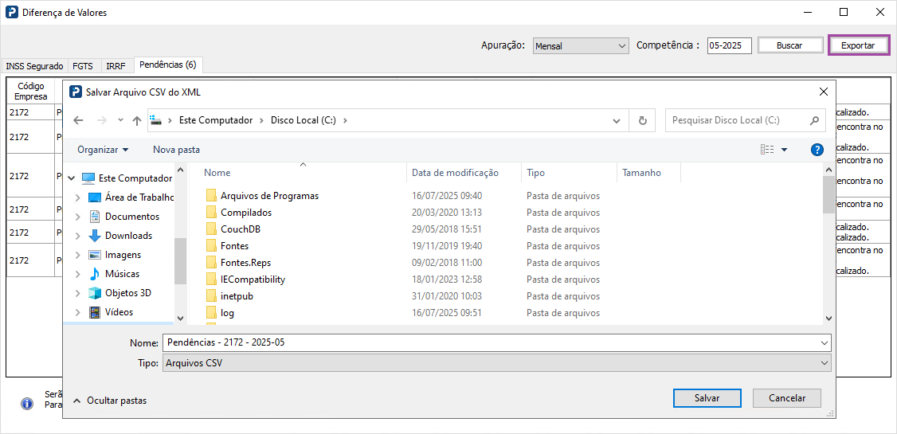This screenshot has width=897, height=434.
Task: Click the Cancelar button
Action: (786, 398)
